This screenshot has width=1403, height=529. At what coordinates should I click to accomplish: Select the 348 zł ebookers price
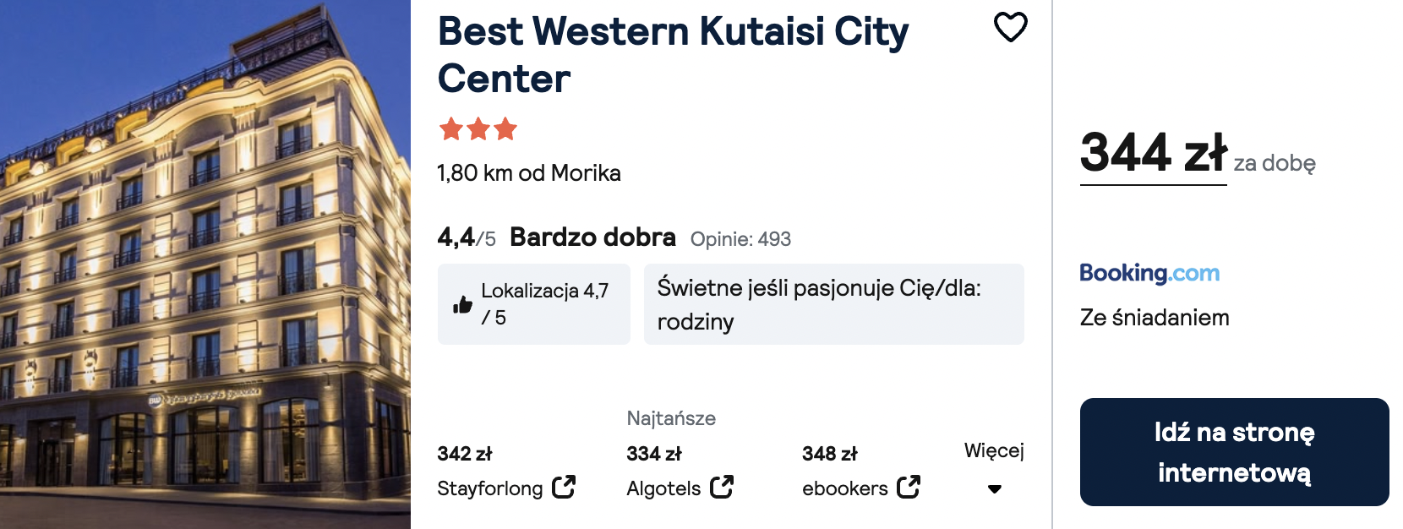click(x=829, y=454)
